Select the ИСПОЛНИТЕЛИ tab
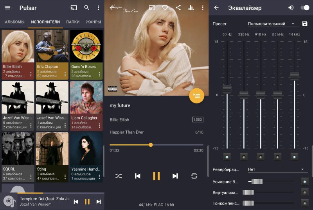313x210 pixels. pyautogui.click(x=45, y=22)
